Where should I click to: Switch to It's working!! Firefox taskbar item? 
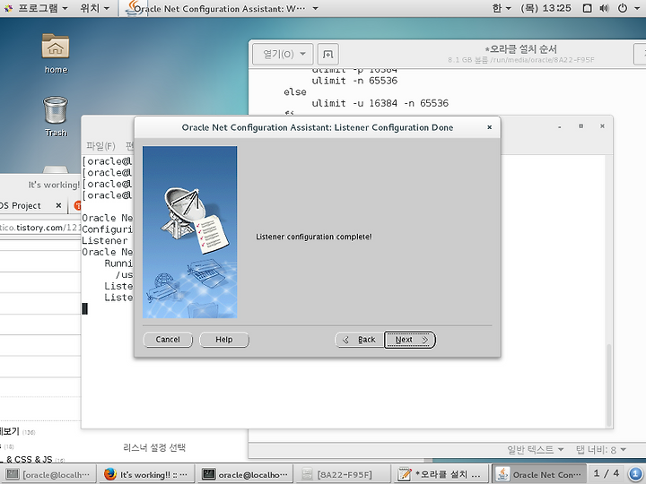tap(146, 474)
